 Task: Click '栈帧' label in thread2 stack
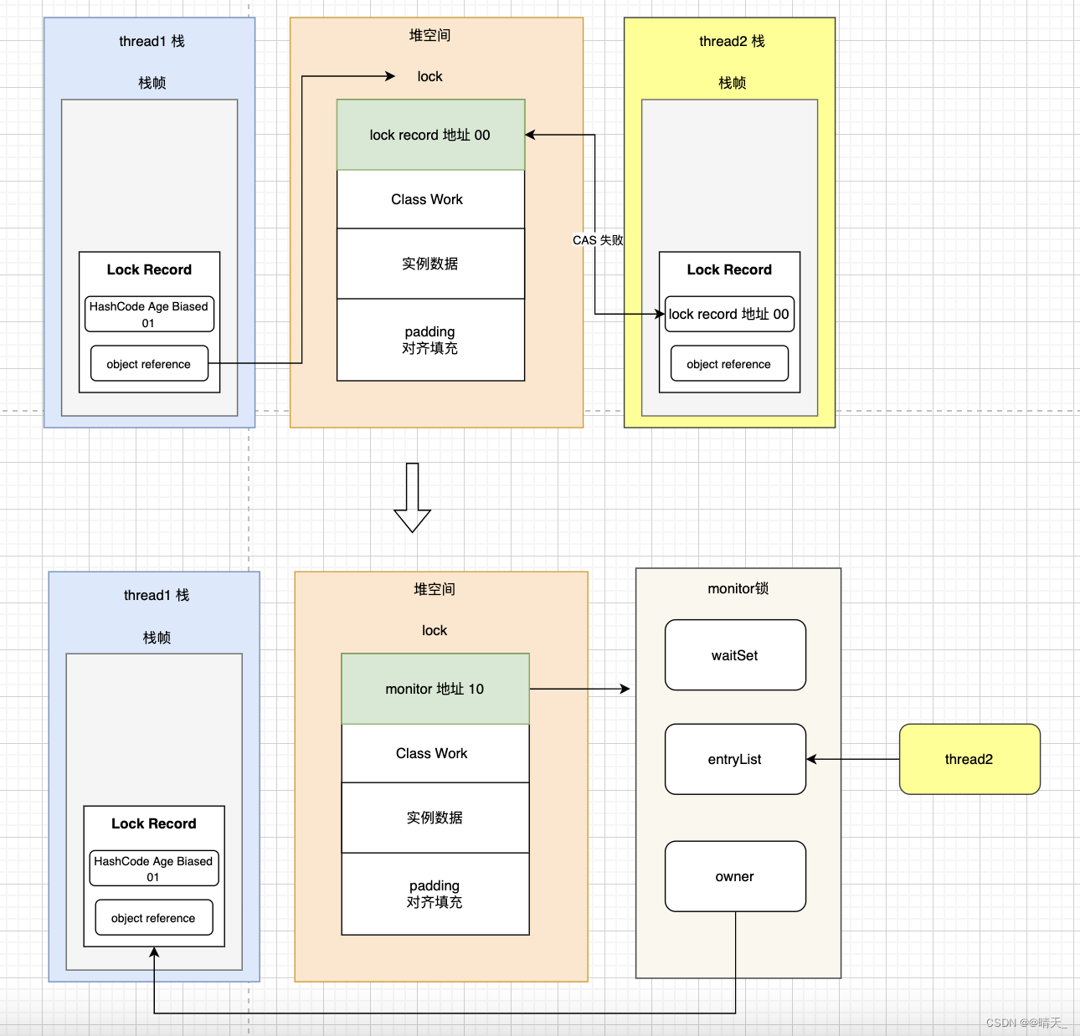pyautogui.click(x=733, y=83)
